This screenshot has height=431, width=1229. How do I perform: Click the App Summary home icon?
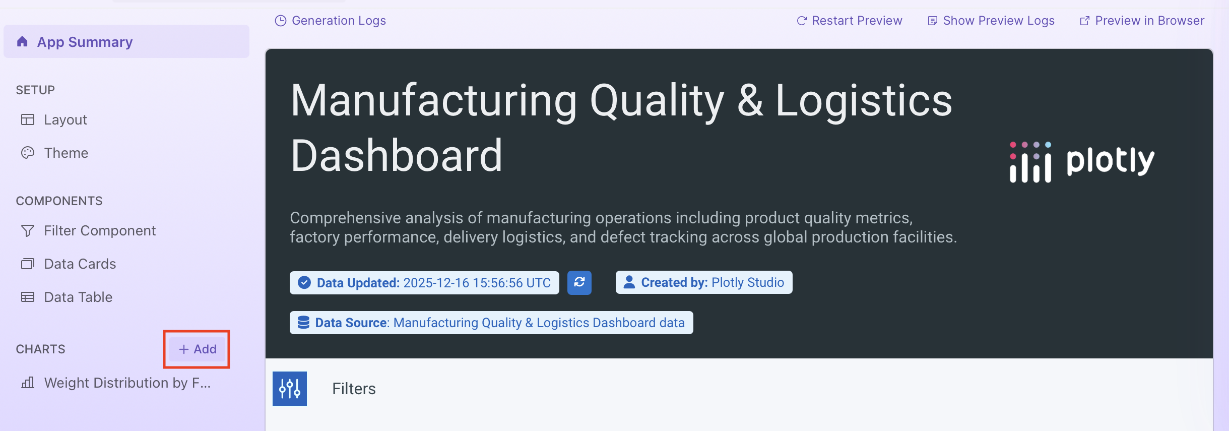[23, 42]
